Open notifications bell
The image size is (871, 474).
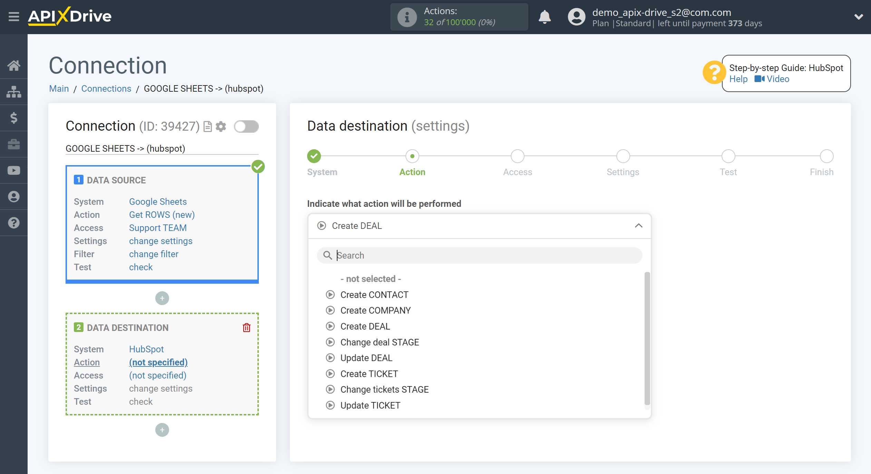545,17
